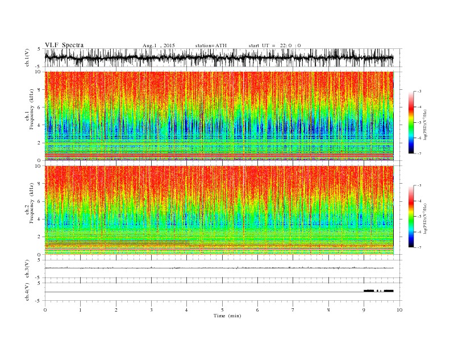Click the ch.2 spectrogram color scale bar
Viewport: 450px width, 348px height.
click(411, 216)
